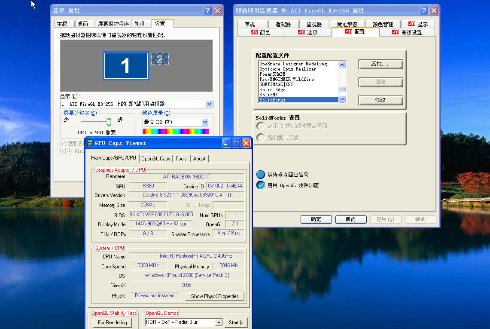Click Show PhysX Properties button
490x329 pixels.
215,296
